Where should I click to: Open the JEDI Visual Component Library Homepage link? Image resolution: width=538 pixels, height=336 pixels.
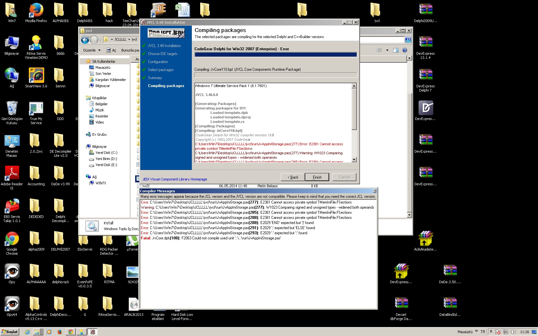[175, 179]
